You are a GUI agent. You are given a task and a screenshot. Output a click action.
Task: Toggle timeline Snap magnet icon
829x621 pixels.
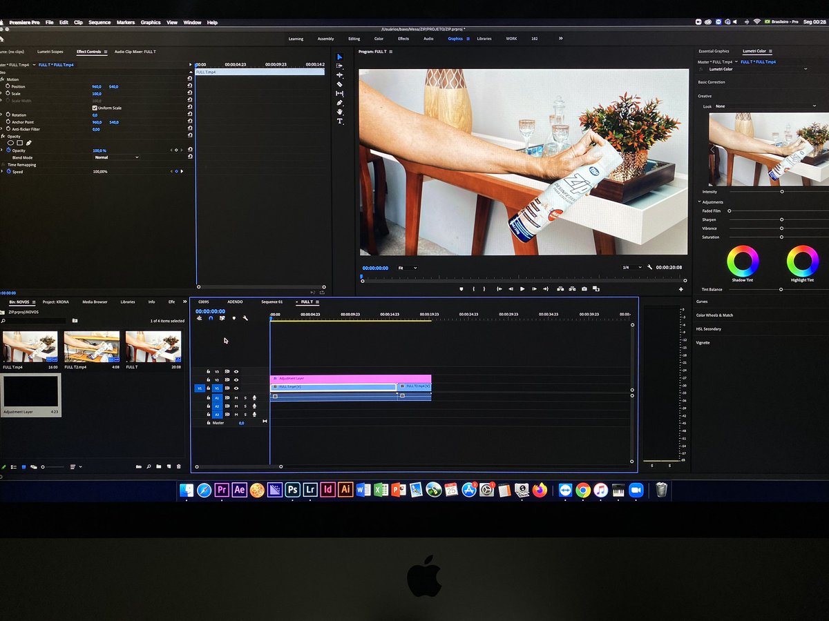tap(211, 318)
